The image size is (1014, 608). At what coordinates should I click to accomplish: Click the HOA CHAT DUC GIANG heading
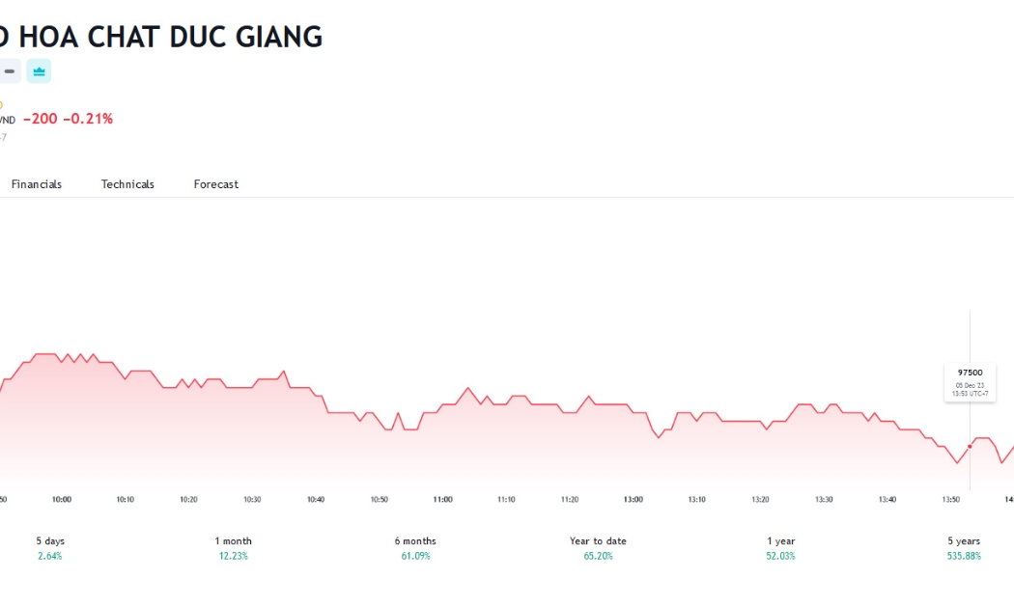pos(171,37)
